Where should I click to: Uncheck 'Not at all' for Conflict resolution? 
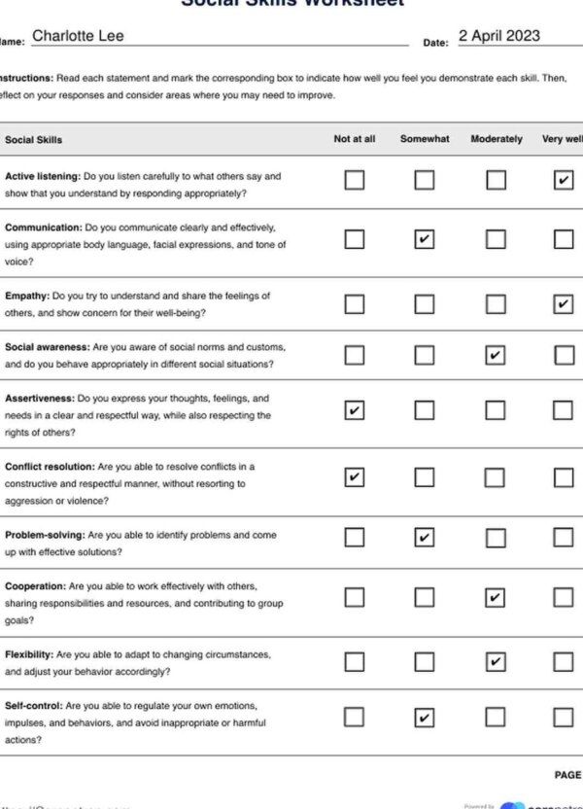(354, 477)
